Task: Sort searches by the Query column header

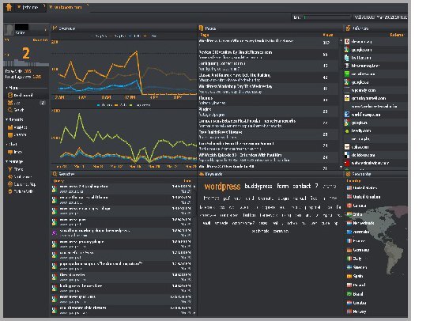Action: pyautogui.click(x=58, y=181)
